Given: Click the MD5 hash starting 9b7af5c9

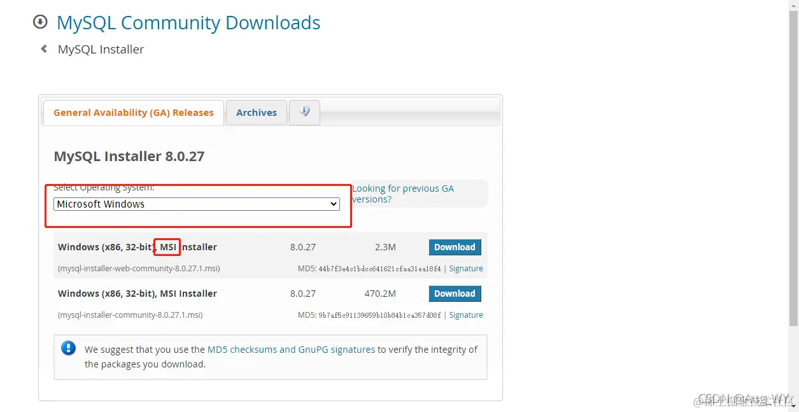Looking at the screenshot, I should point(379,315).
